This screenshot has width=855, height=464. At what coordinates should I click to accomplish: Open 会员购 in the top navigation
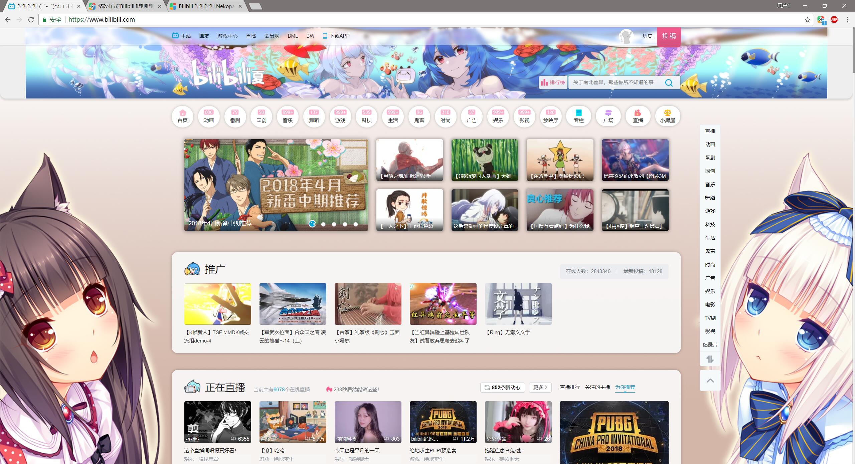pos(272,36)
